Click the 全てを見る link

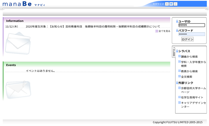tap(164, 31)
